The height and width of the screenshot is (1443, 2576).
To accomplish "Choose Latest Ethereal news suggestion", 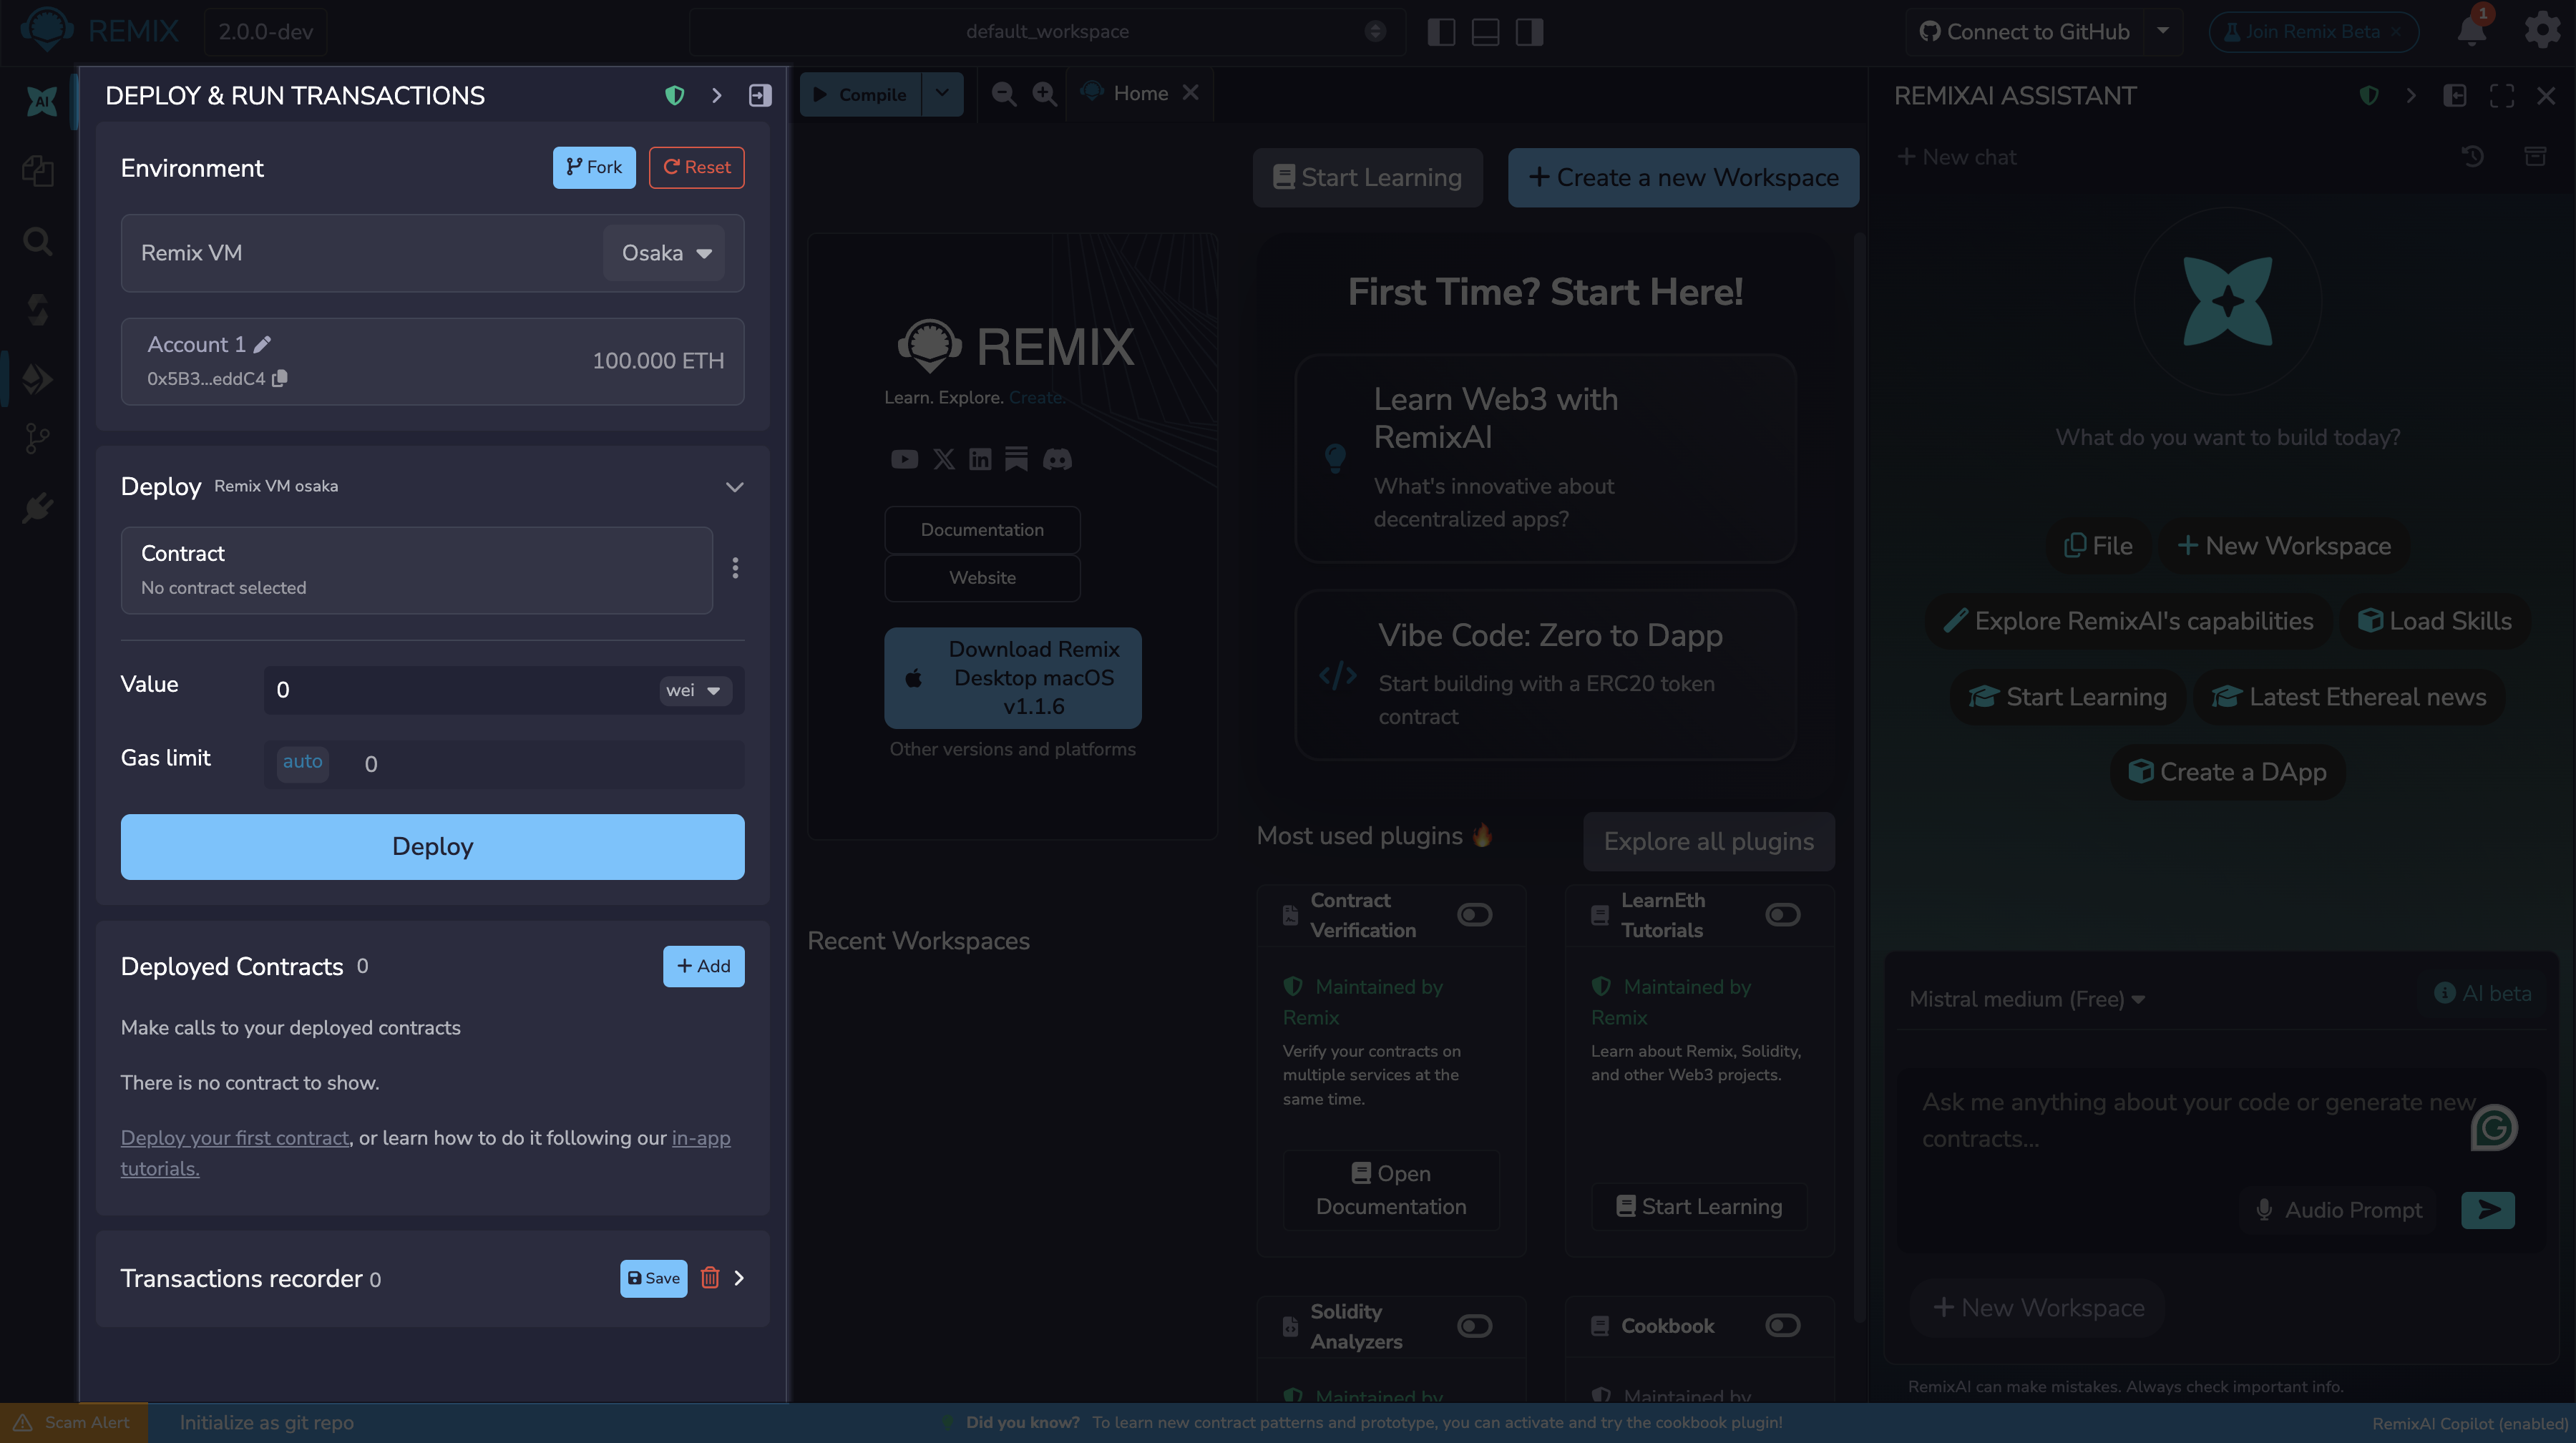I will tap(2349, 697).
